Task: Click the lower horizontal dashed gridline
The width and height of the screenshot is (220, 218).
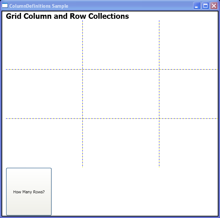Action: pyautogui.click(x=112, y=119)
